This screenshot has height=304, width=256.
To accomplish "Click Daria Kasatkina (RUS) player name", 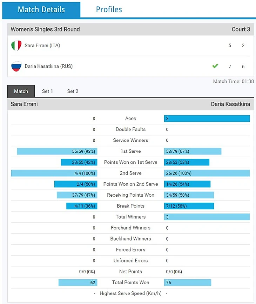I will tap(48, 66).
